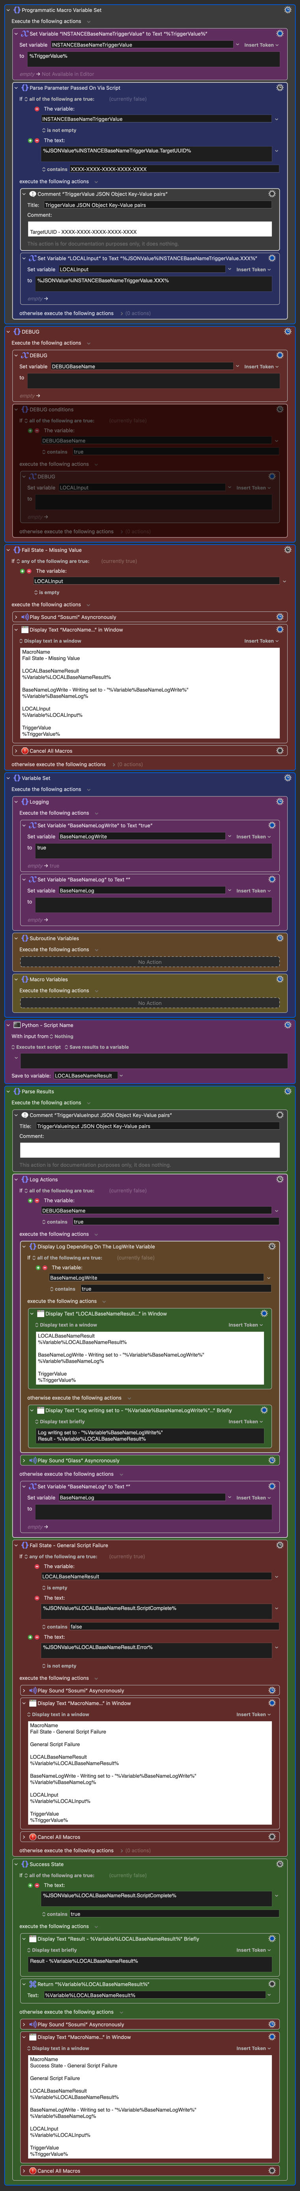Open gear menu of Subroutine Variables group
The height and width of the screenshot is (2191, 300).
point(279,938)
